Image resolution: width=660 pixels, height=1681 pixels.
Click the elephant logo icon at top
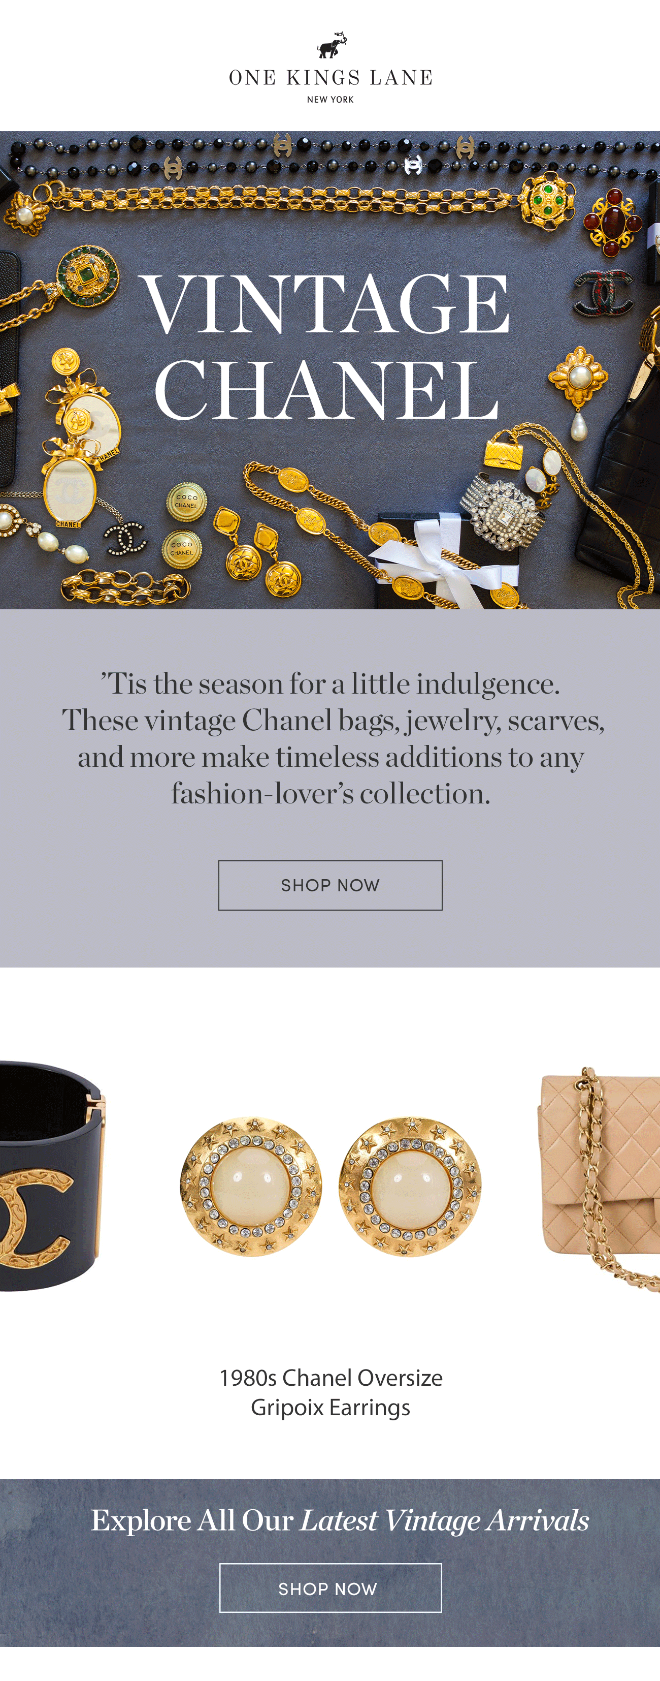pos(332,45)
